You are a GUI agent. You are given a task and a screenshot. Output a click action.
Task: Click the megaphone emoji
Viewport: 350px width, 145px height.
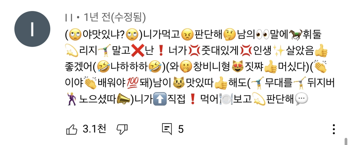click(123, 99)
